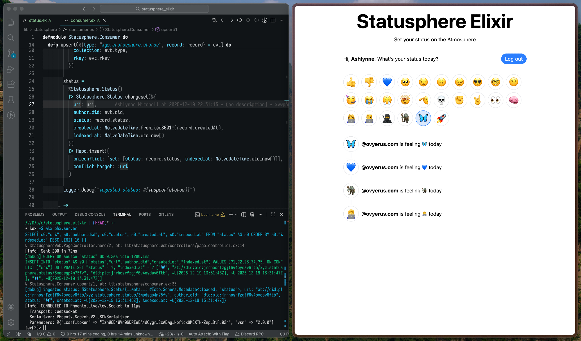The width and height of the screenshot is (581, 341).
Task: Open editor More Actions ellipsis menu
Action: (281, 20)
